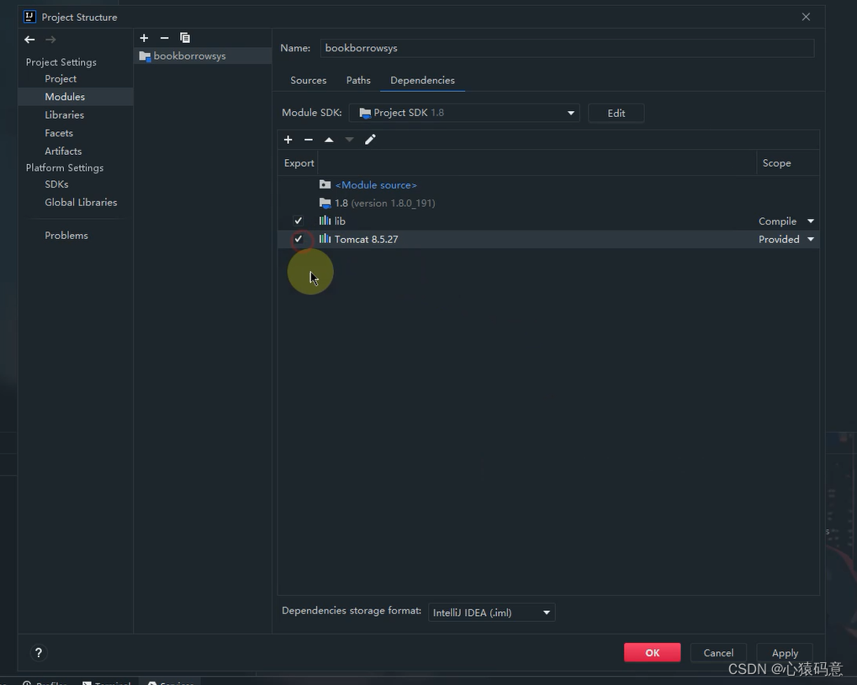Open the Problems page
Image resolution: width=857 pixels, height=685 pixels.
point(66,235)
